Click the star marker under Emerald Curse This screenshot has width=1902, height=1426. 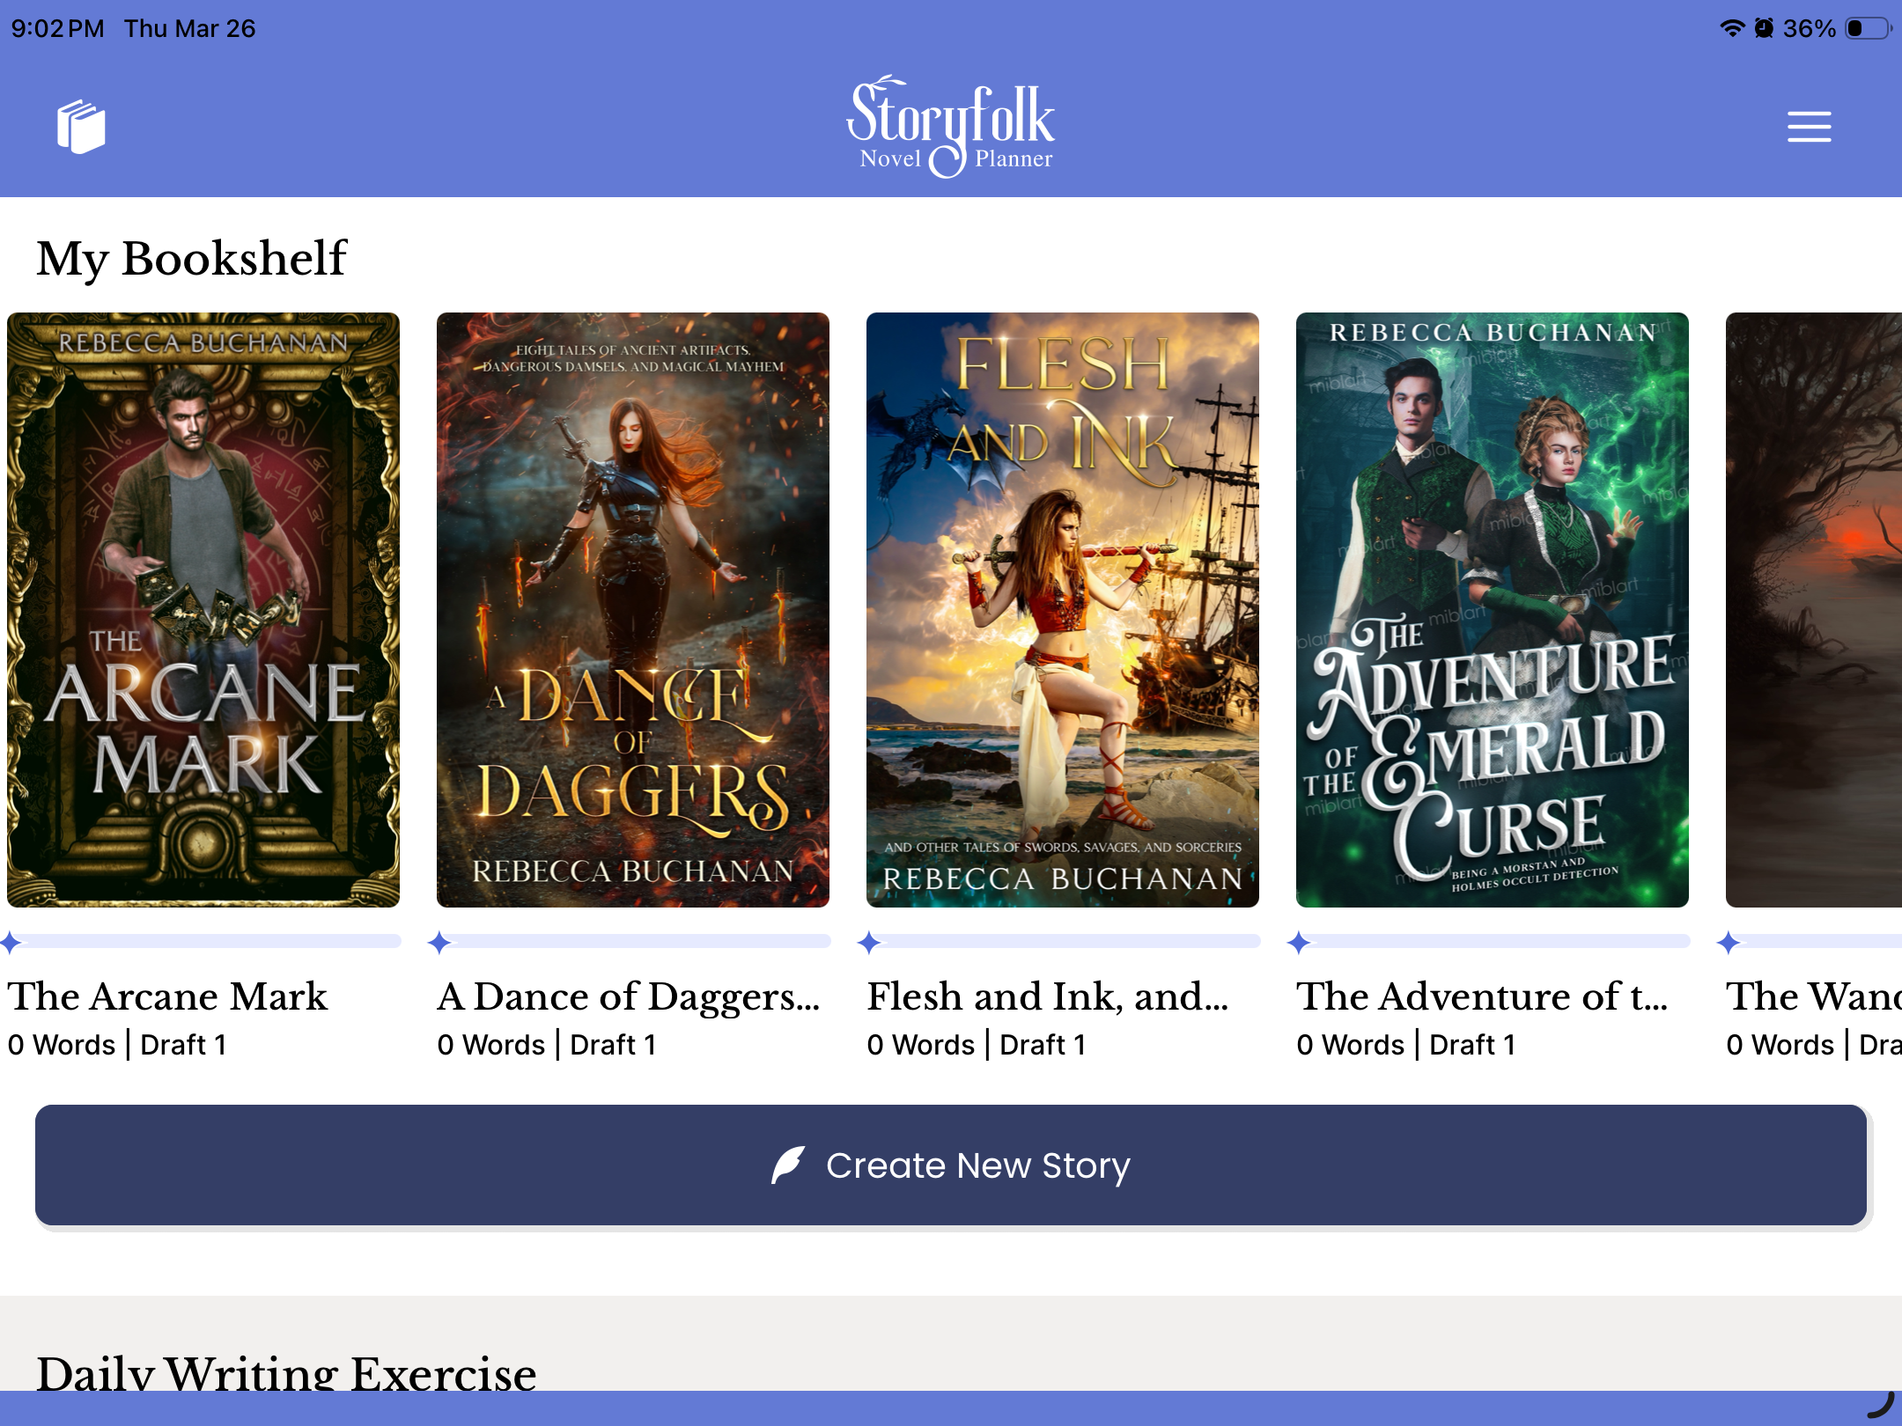[x=1299, y=943]
